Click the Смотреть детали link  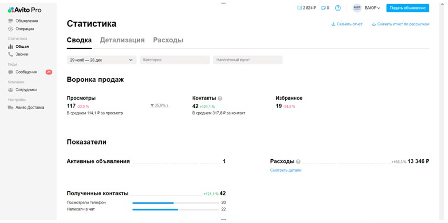click(x=286, y=170)
